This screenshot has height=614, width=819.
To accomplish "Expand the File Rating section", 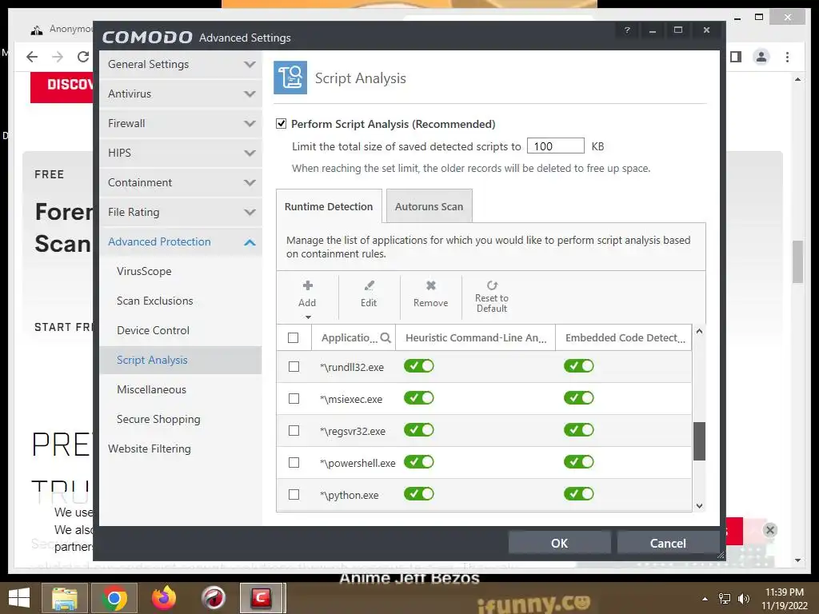I will pos(181,212).
